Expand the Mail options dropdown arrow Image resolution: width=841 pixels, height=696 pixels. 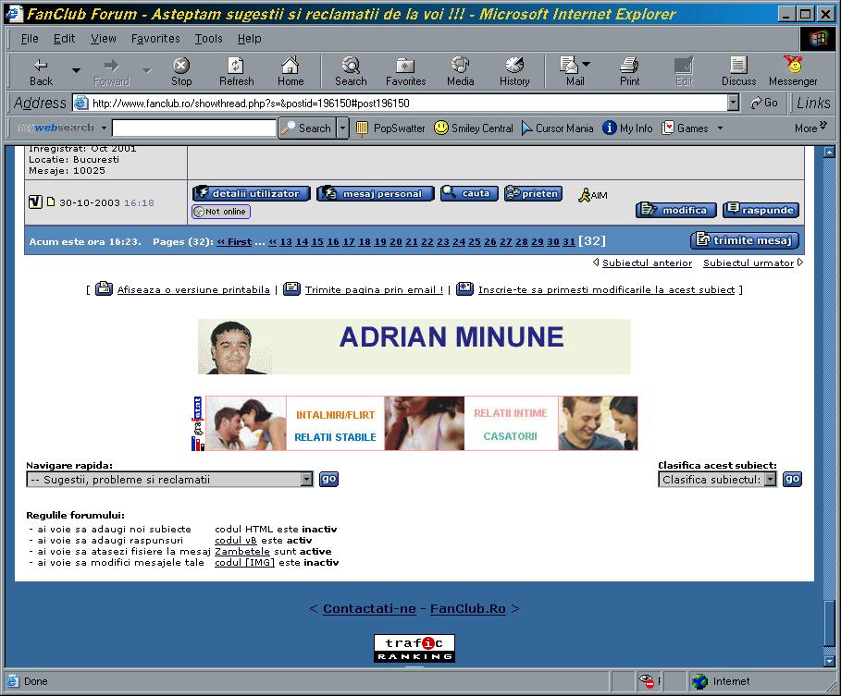click(587, 64)
